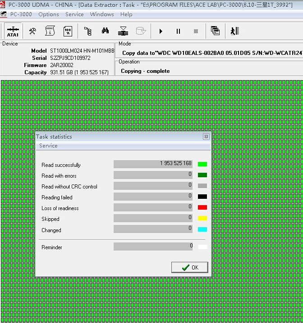The width and height of the screenshot is (303, 323).
Task: Open the tree structure toolbar icon
Action: pos(88,31)
